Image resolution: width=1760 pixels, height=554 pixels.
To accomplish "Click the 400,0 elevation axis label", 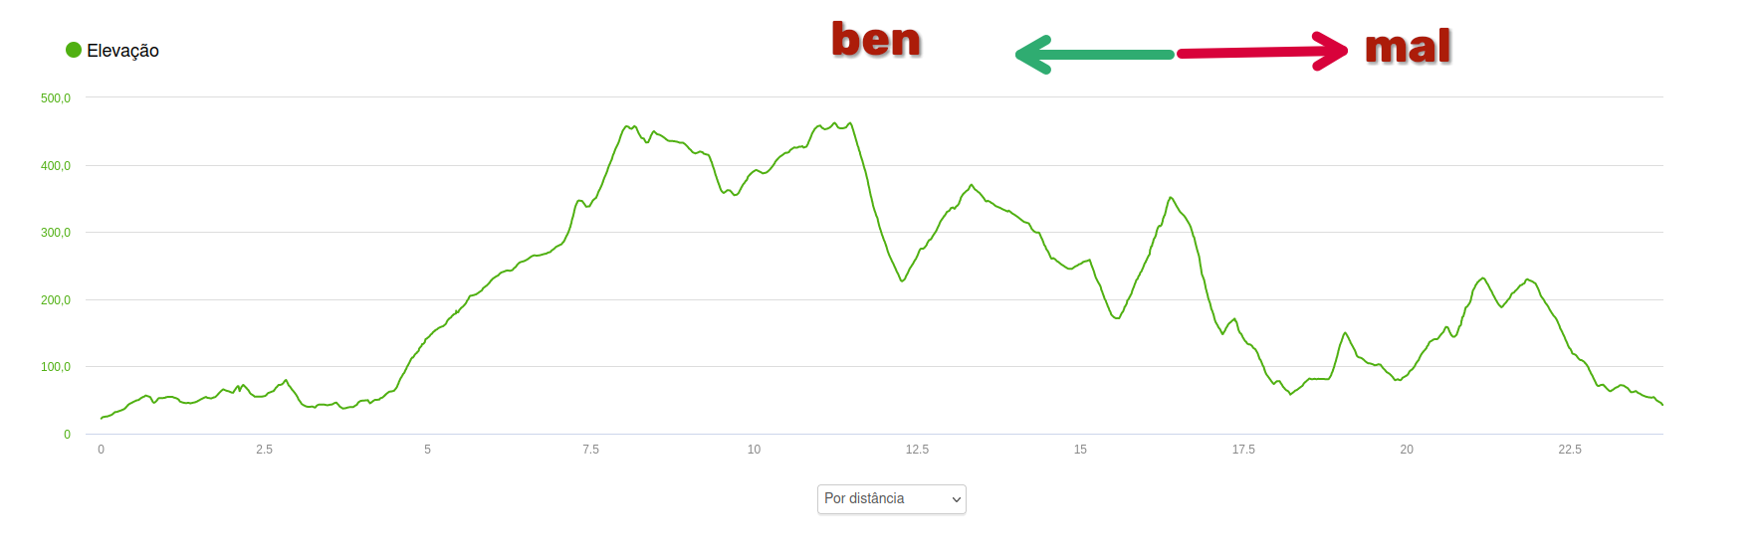I will click(x=56, y=166).
